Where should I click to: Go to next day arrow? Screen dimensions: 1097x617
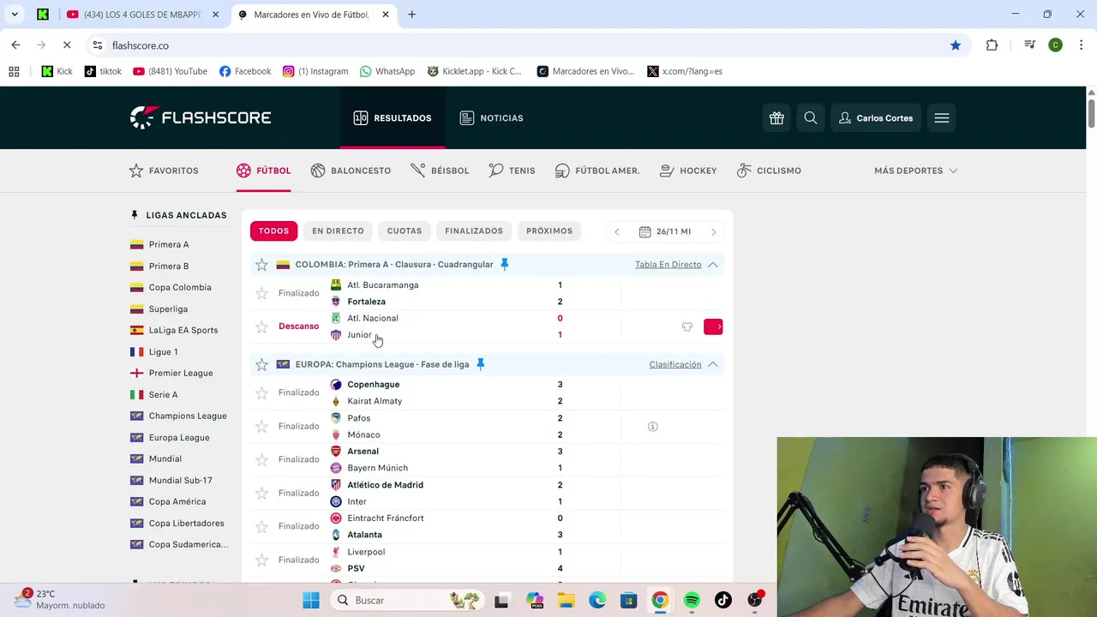[713, 232]
